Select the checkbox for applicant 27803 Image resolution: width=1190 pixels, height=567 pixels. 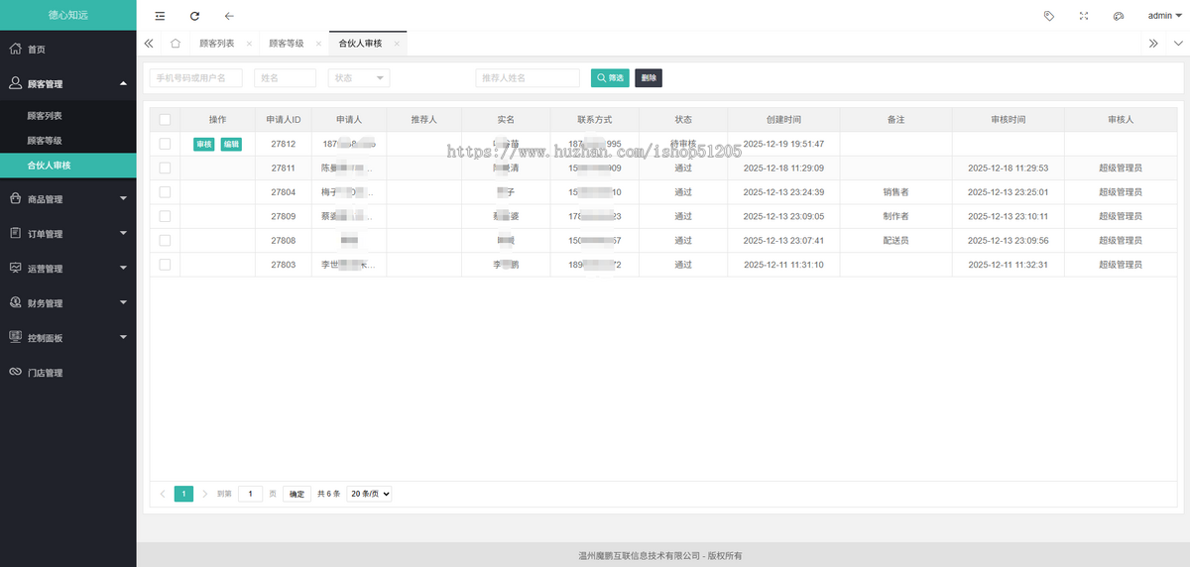(x=165, y=265)
